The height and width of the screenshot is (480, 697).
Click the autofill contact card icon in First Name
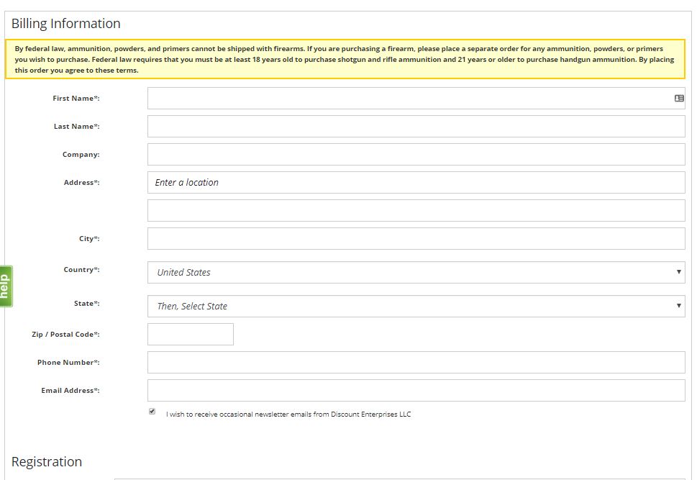coord(679,99)
